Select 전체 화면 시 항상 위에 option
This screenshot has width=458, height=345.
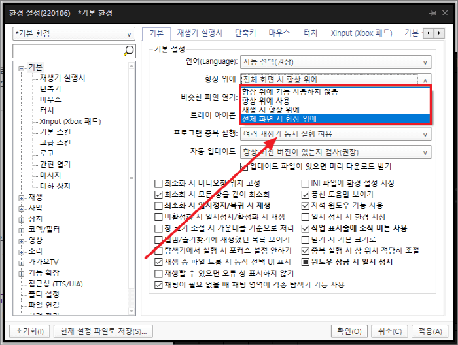pyautogui.click(x=335, y=119)
